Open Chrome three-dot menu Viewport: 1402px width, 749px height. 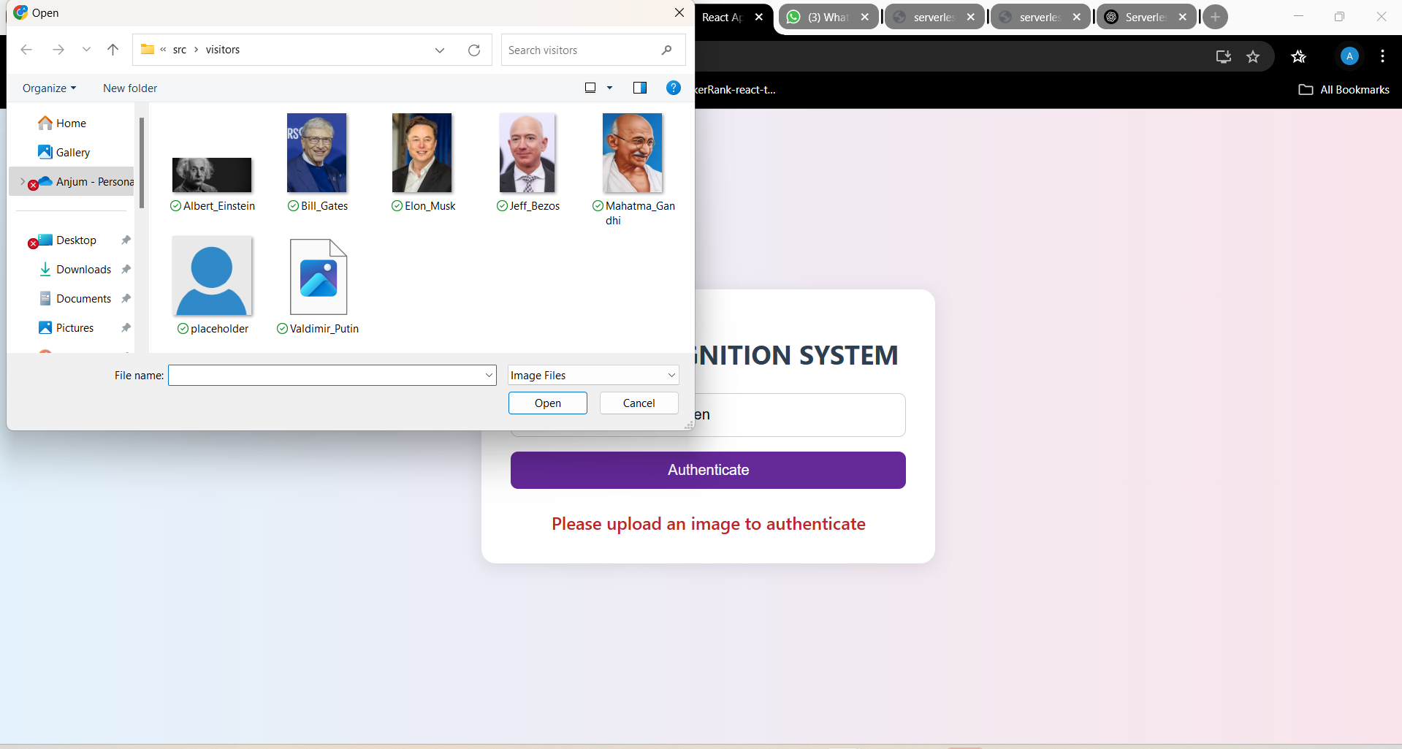[1382, 56]
